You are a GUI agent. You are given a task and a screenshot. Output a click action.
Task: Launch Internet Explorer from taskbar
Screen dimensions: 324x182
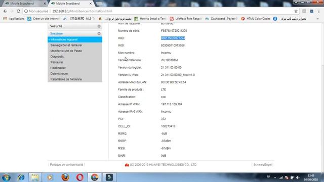pyautogui.click(x=21, y=177)
